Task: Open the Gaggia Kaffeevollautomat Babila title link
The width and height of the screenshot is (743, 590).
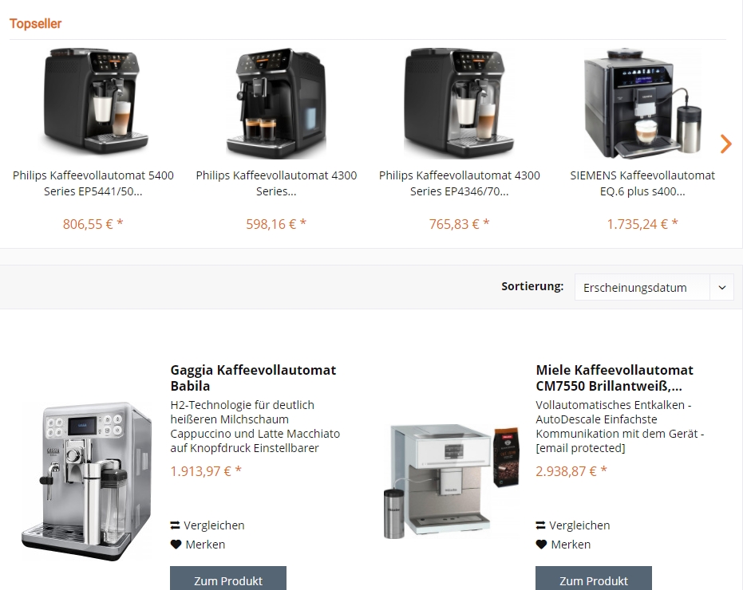Action: [253, 378]
